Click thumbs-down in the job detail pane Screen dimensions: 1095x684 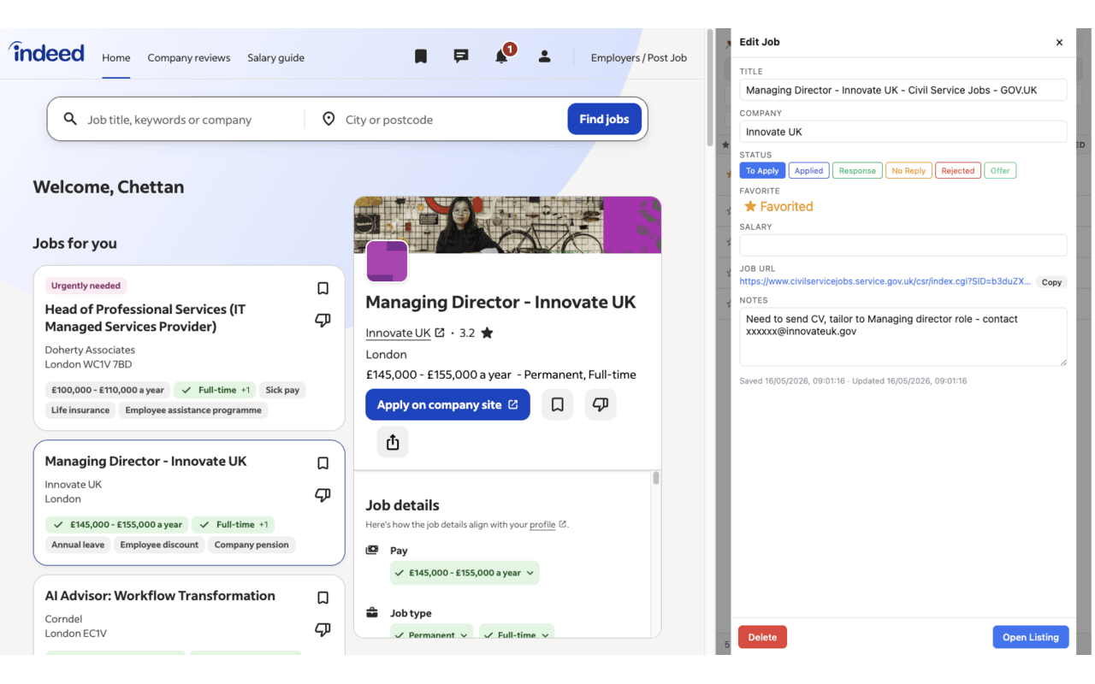point(601,404)
